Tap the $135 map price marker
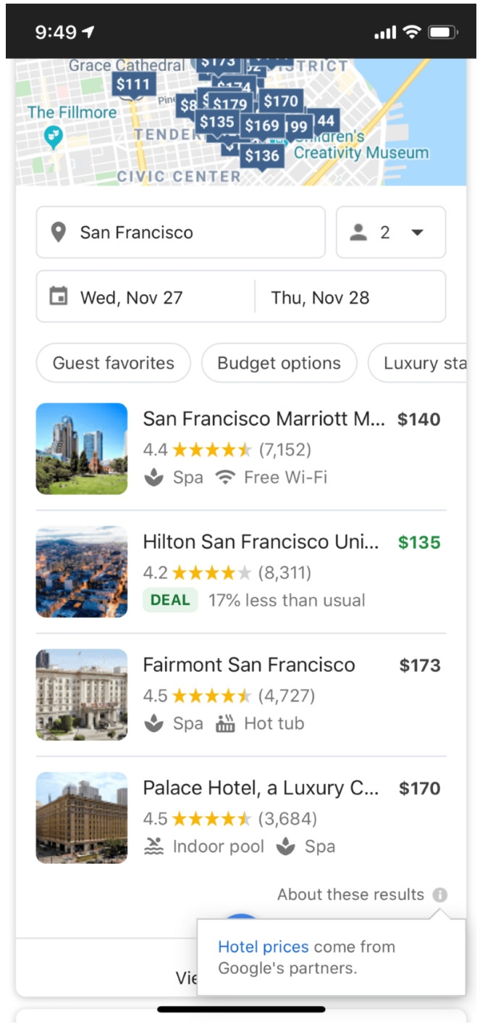The image size is (480, 1032). click(216, 122)
